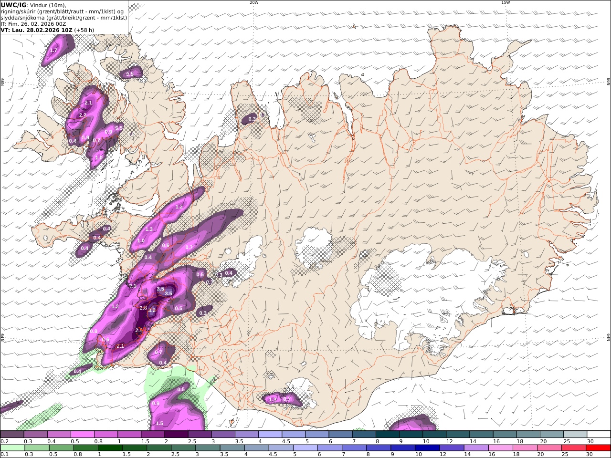Select the 'slydda/snjókoma' description line
Viewport: 611px width, 458px height.
(x=64, y=18)
